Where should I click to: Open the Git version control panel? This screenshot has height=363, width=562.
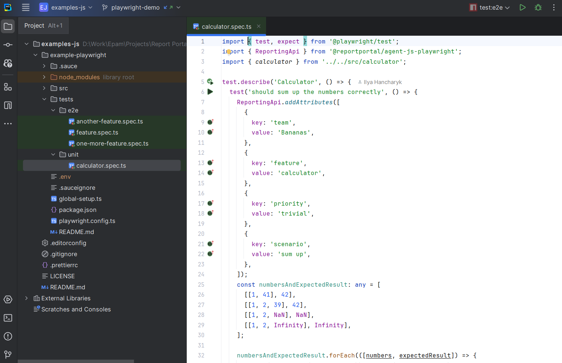click(8, 355)
